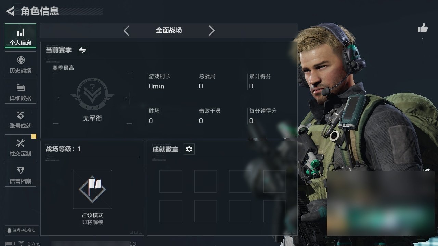The width and height of the screenshot is (438, 246).
Task: Select the second badge slot in the bottom row
Action: [x=205, y=211]
